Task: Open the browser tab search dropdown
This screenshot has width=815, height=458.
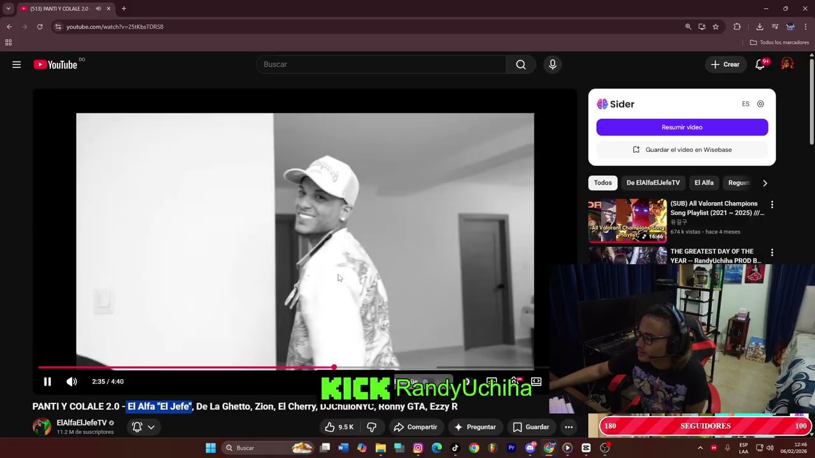Action: 8,9
